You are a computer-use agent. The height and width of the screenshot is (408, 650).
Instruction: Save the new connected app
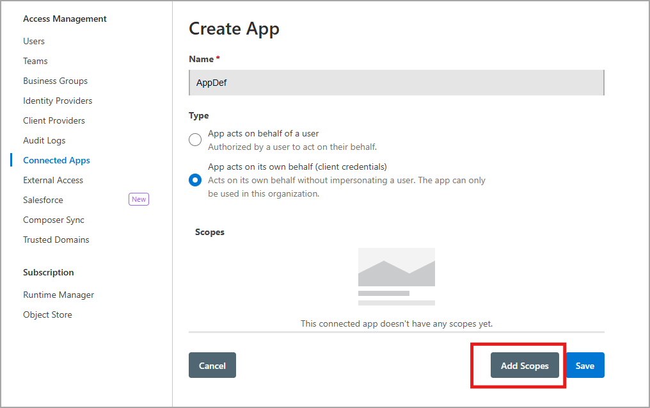click(585, 366)
